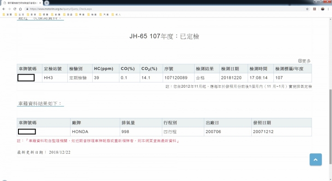Open the 生活 bookmark folder
The image size is (332, 181).
tap(19, 15)
